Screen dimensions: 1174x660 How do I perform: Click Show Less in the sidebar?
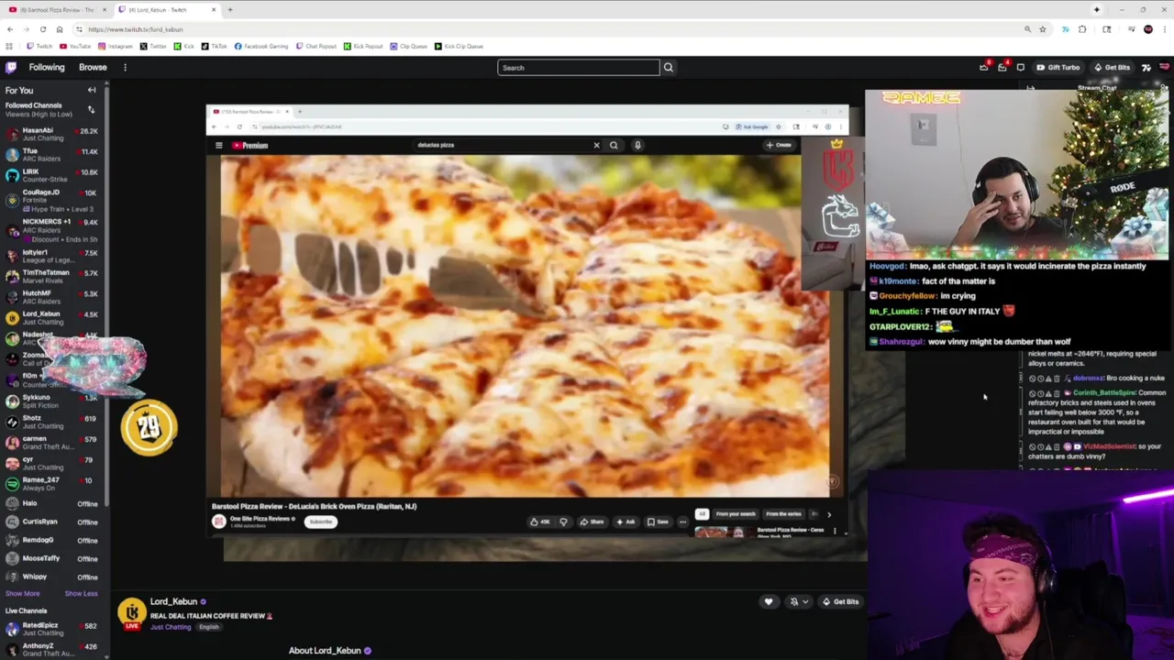tap(81, 593)
